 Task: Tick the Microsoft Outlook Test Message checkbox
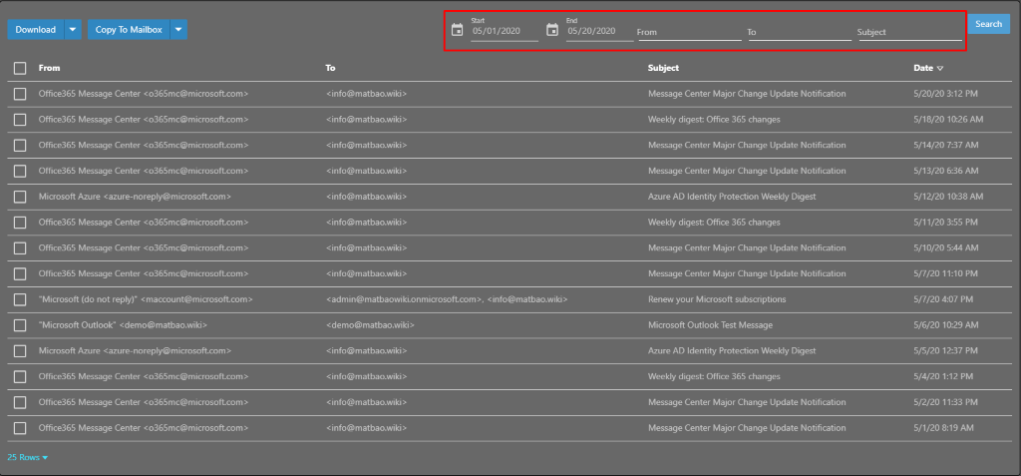pos(20,325)
